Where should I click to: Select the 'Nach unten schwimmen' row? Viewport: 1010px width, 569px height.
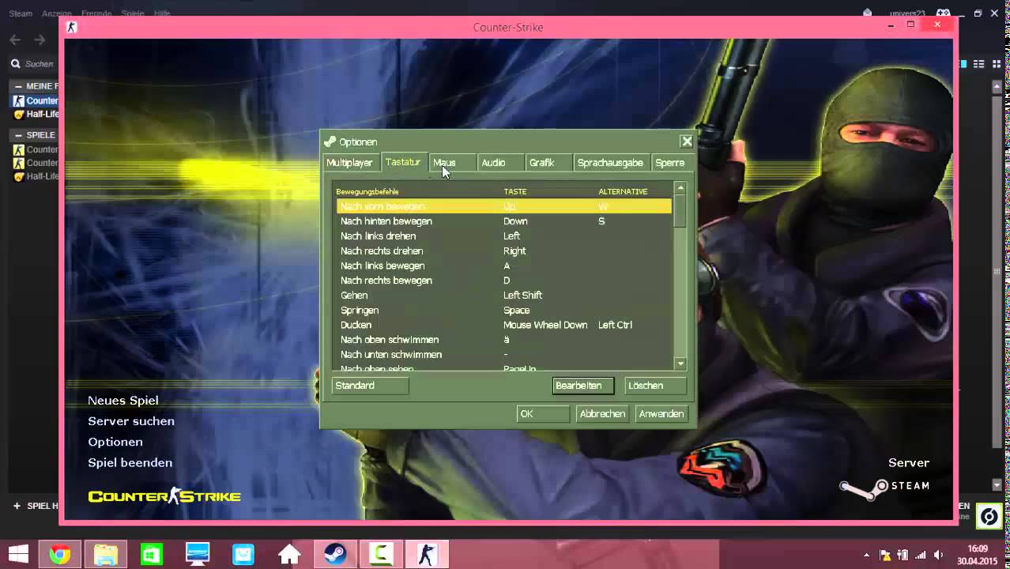(x=503, y=355)
